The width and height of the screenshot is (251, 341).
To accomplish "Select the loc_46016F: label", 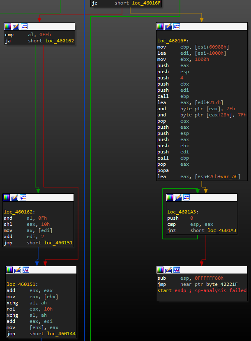I will tap(173, 41).
